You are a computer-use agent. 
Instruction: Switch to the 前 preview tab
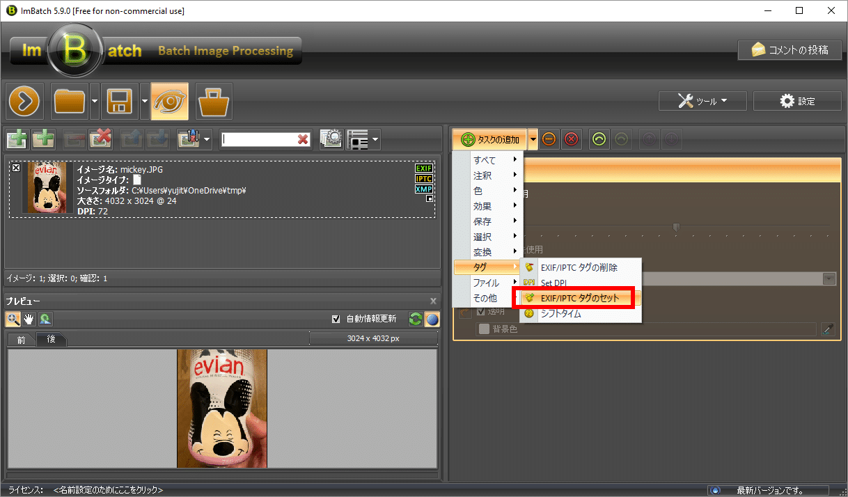tap(22, 340)
